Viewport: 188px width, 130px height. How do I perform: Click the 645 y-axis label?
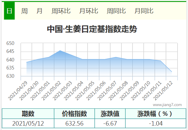10,51
